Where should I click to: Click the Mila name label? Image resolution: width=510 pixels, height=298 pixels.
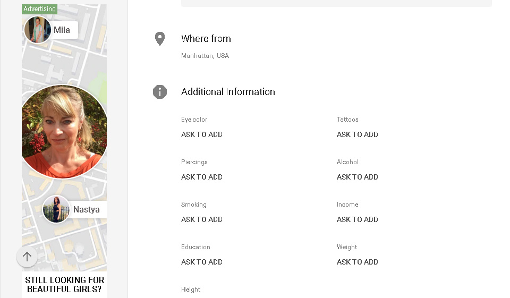coord(62,30)
